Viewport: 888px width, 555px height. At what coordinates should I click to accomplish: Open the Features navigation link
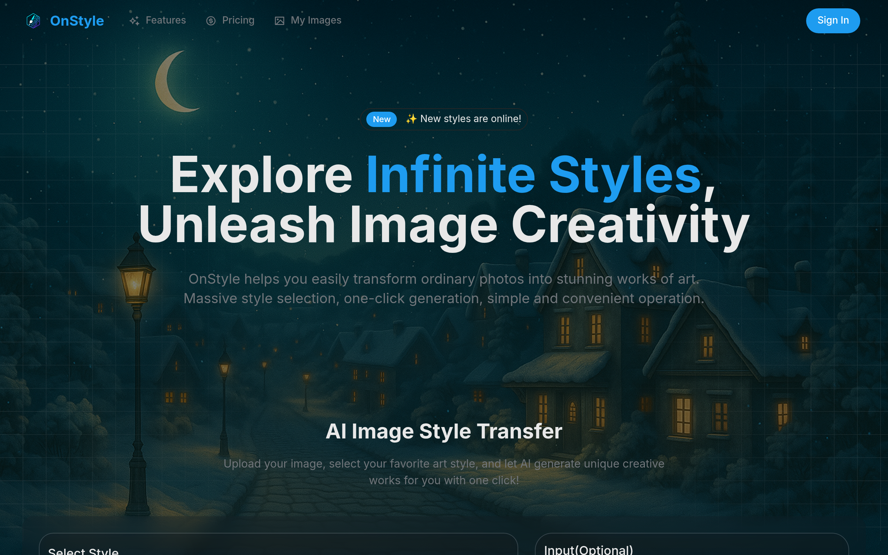click(x=165, y=20)
